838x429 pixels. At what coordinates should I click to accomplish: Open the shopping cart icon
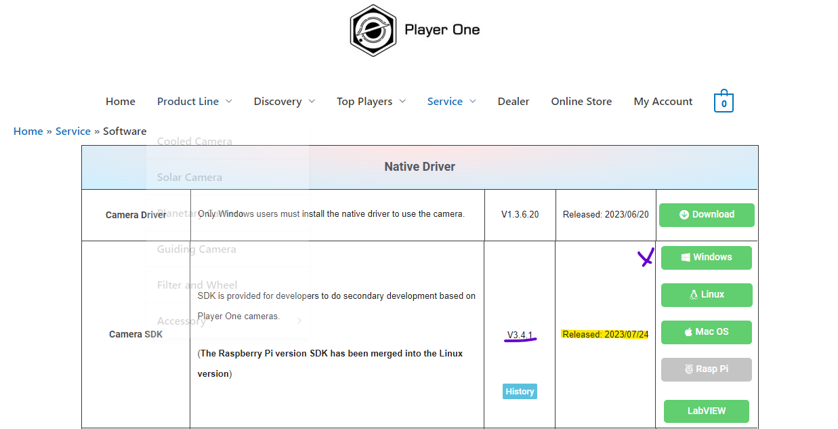pos(724,101)
